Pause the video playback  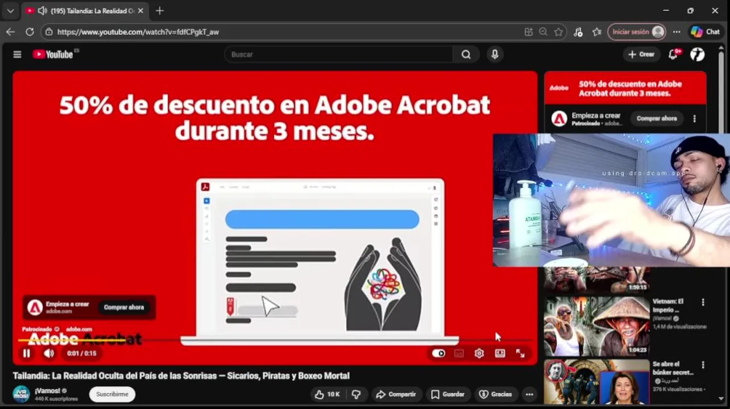[x=26, y=353]
